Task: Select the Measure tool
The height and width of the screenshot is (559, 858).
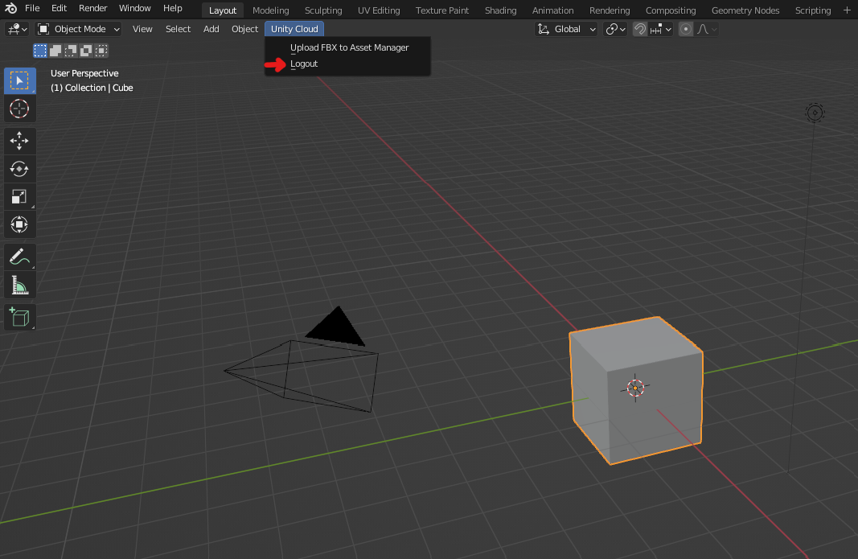Action: [x=19, y=285]
